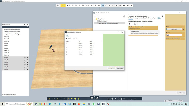Toggle visibility of first Gleis 1 item
Viewport: 189px width, 106px height.
(27, 58)
